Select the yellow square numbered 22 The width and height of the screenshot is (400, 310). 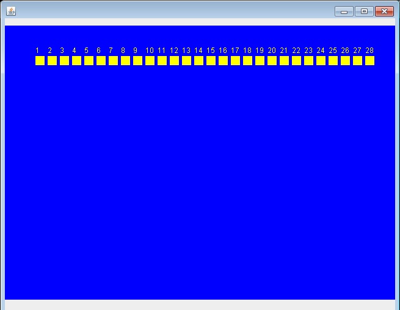[296, 60]
